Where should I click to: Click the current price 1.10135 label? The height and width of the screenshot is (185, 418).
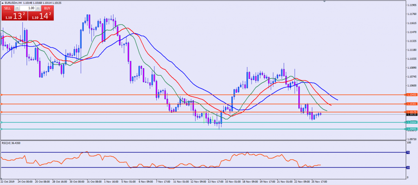pyautogui.click(x=411, y=115)
